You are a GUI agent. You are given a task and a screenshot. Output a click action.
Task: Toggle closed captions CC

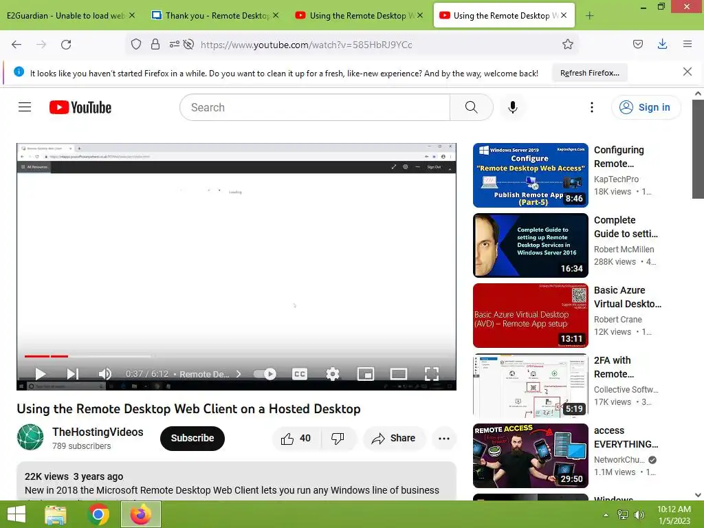click(x=300, y=373)
